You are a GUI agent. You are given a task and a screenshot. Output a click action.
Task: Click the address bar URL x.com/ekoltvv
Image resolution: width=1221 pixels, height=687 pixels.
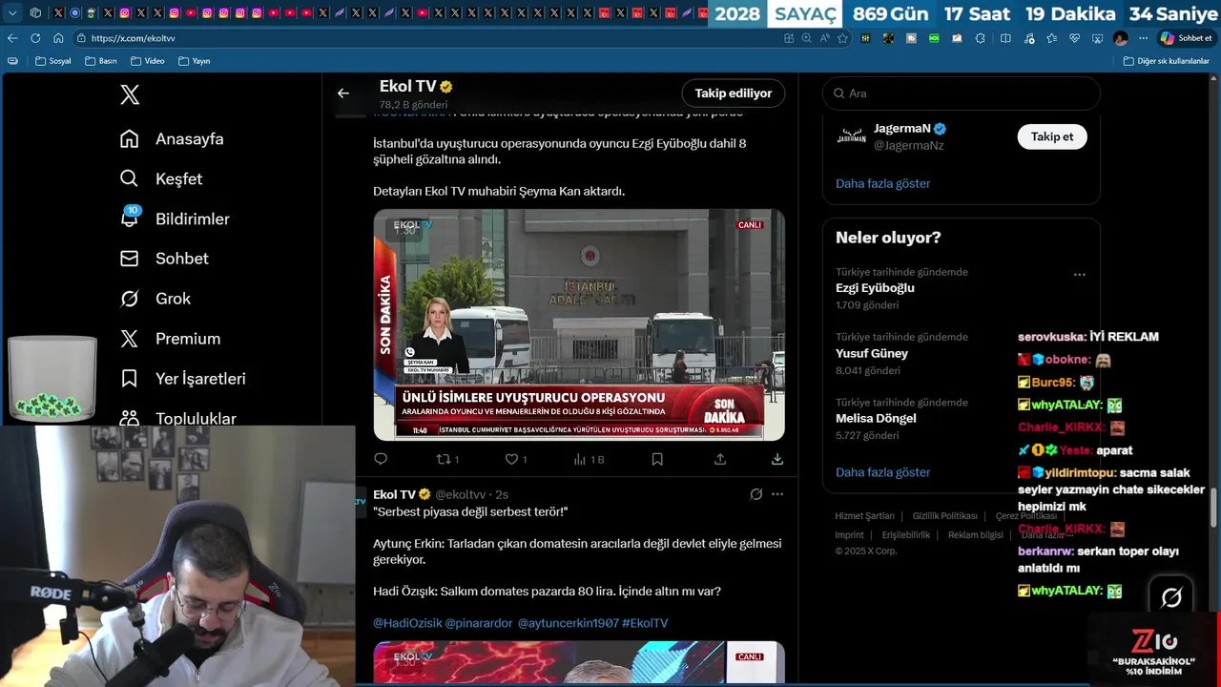coord(133,38)
